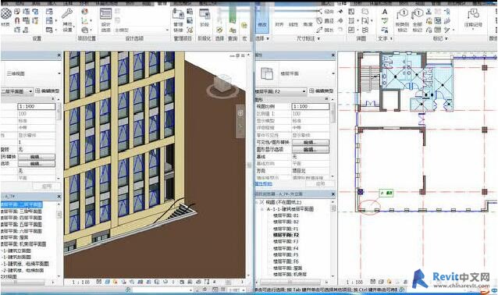Select the Diameter dimension tool
The height and width of the screenshot is (295, 498).
click(x=325, y=21)
